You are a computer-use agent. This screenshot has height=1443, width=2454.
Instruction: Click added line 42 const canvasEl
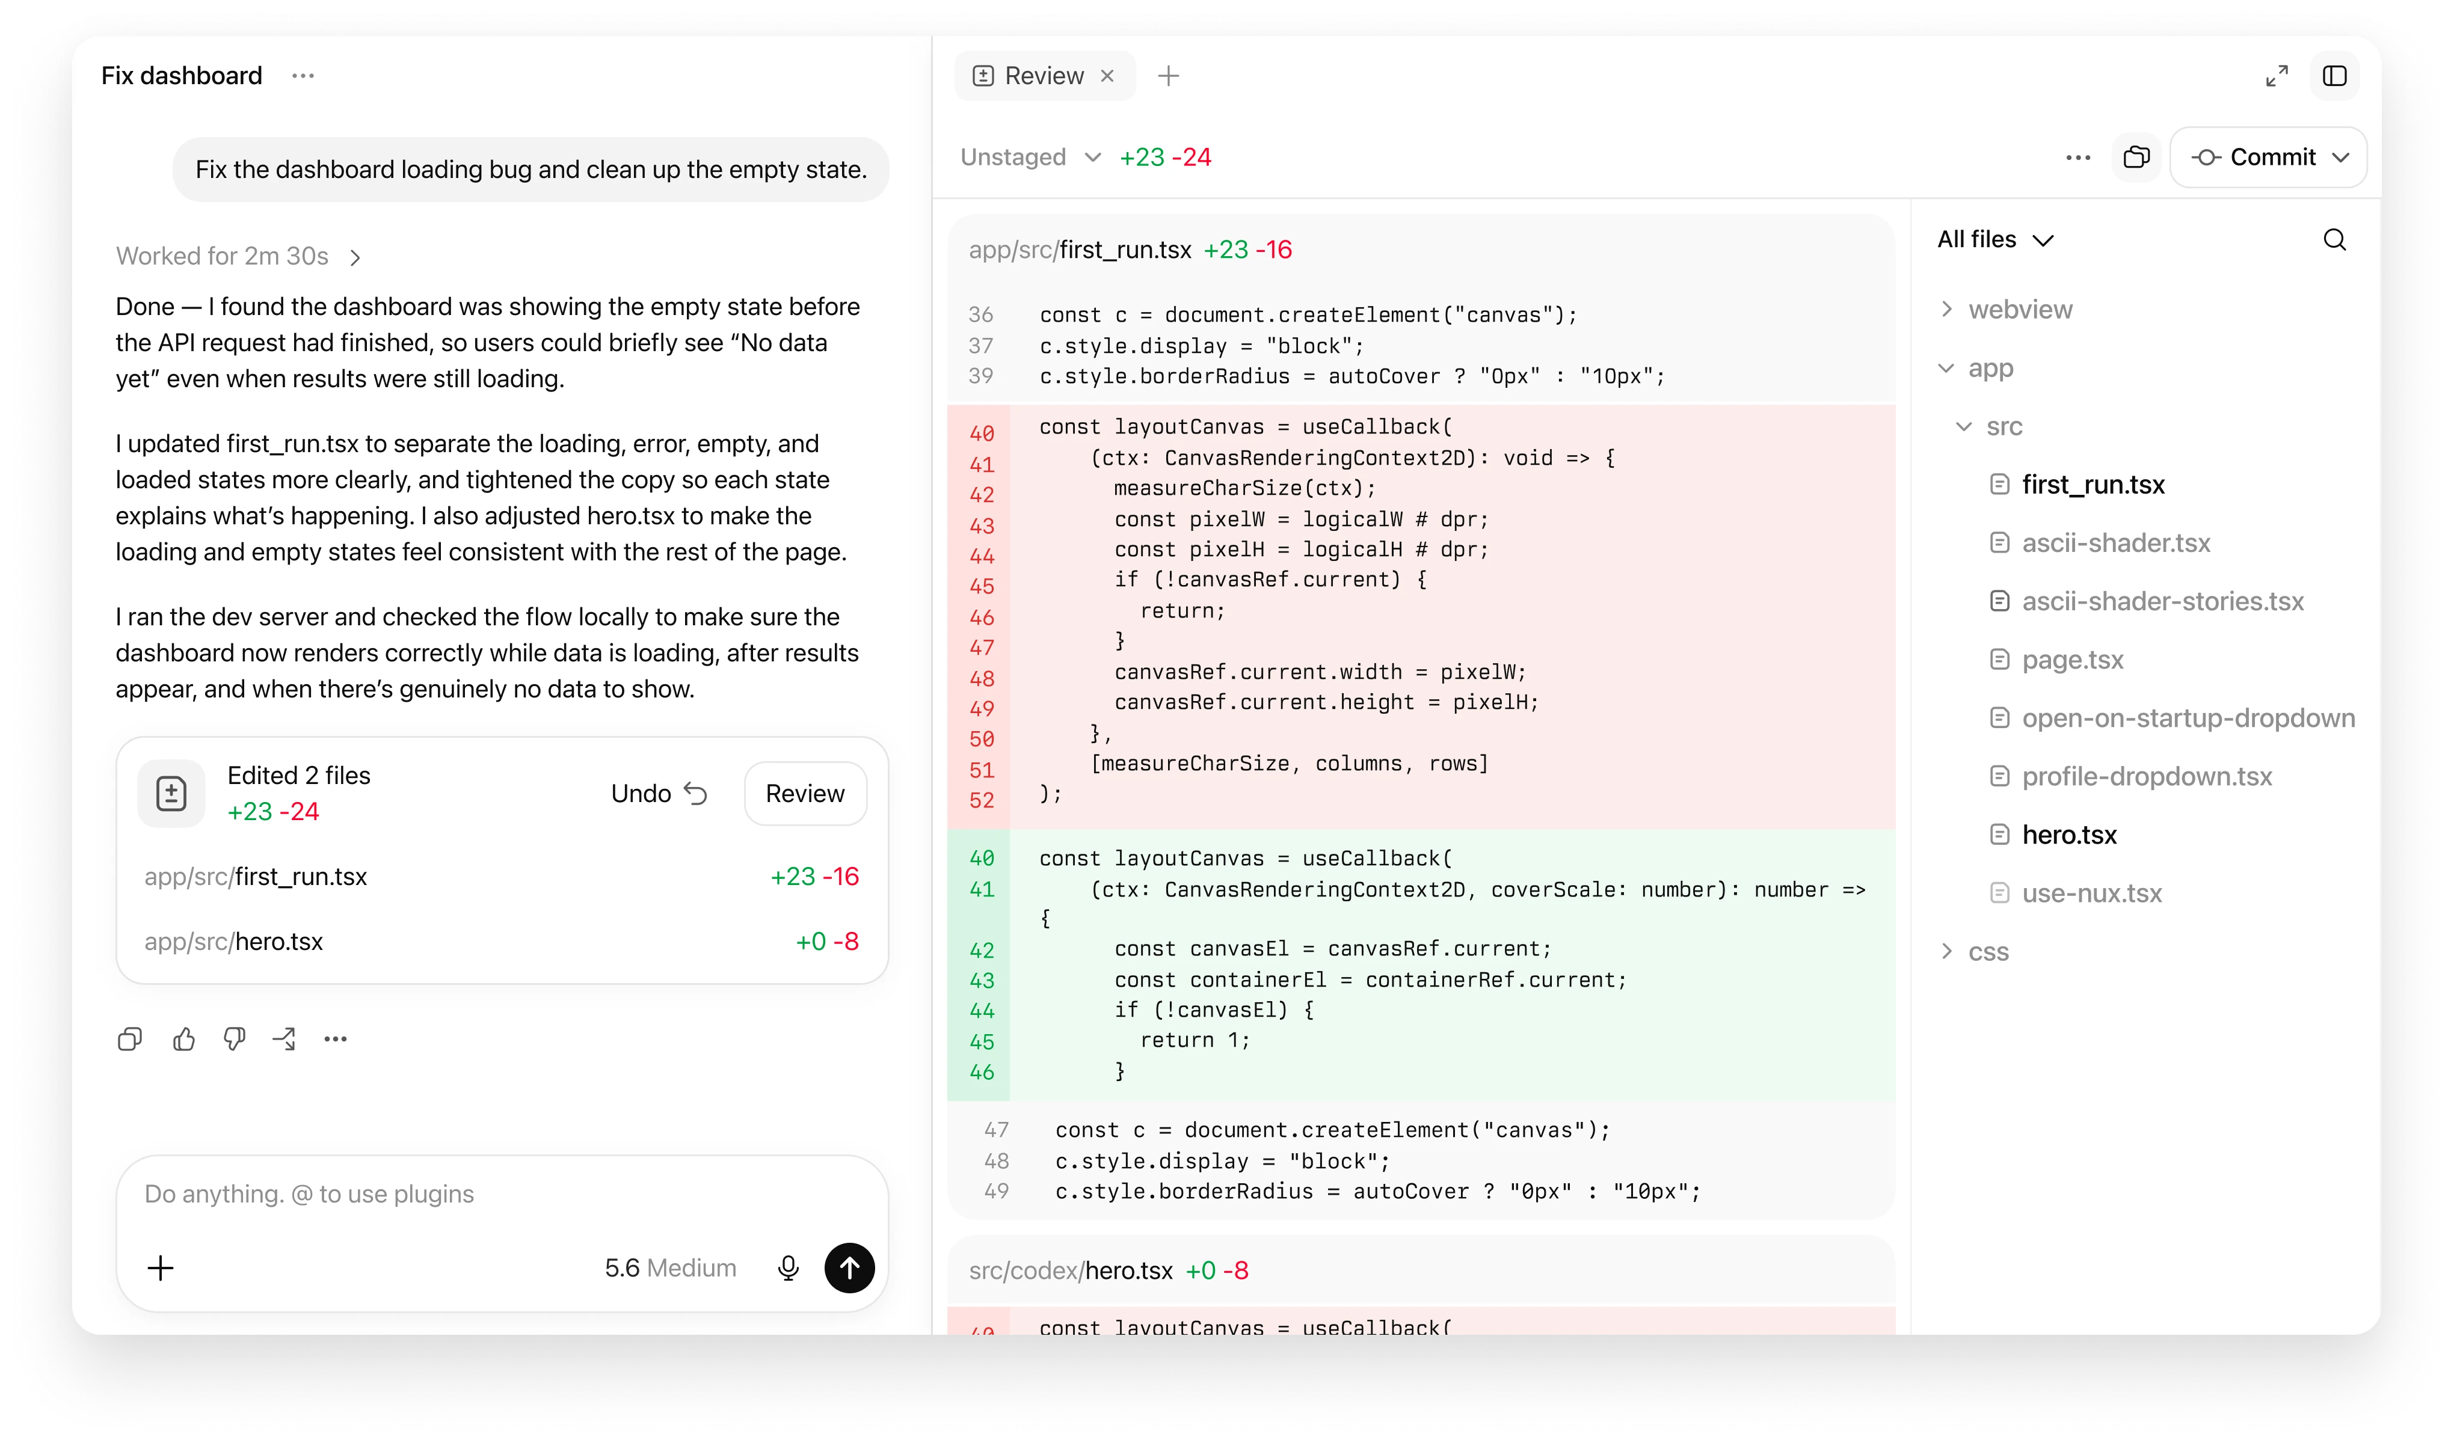(1422, 949)
